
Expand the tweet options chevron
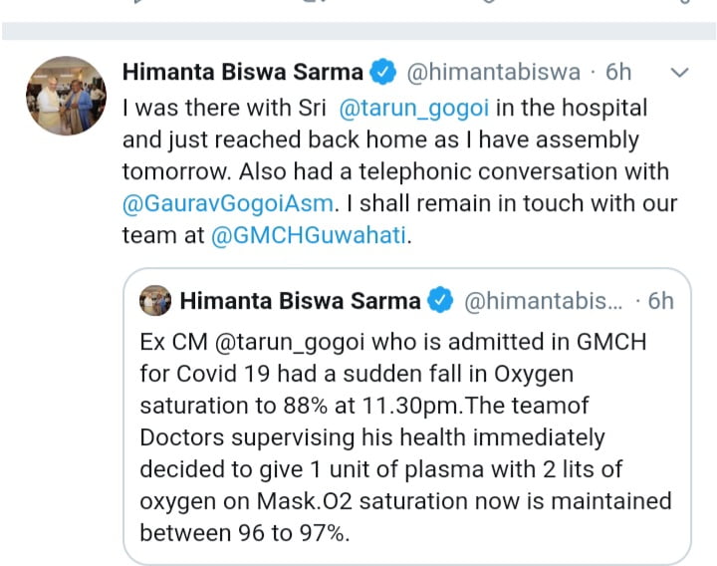click(x=680, y=73)
